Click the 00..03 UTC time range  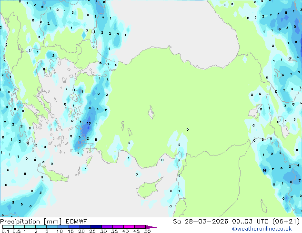(250, 222)
